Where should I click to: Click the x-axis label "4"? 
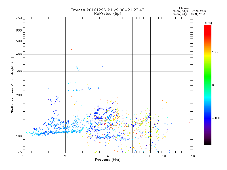[108, 156]
